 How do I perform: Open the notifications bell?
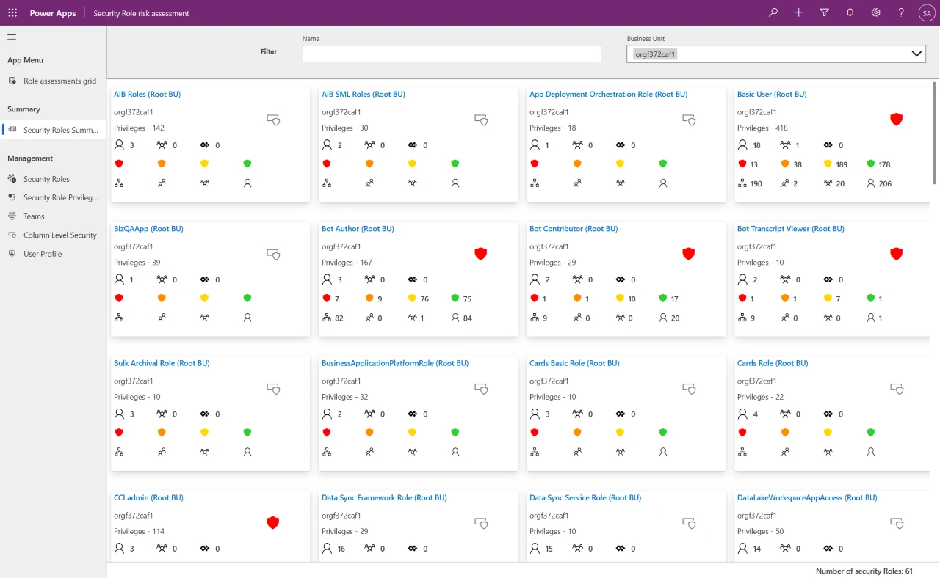pos(850,13)
